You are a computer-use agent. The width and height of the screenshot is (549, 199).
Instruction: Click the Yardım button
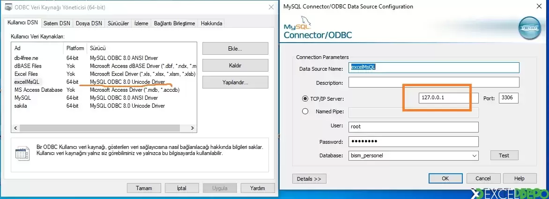(x=257, y=188)
